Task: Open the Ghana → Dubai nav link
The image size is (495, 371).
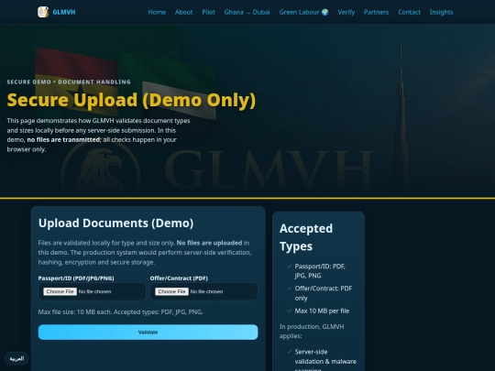Action: coord(247,12)
